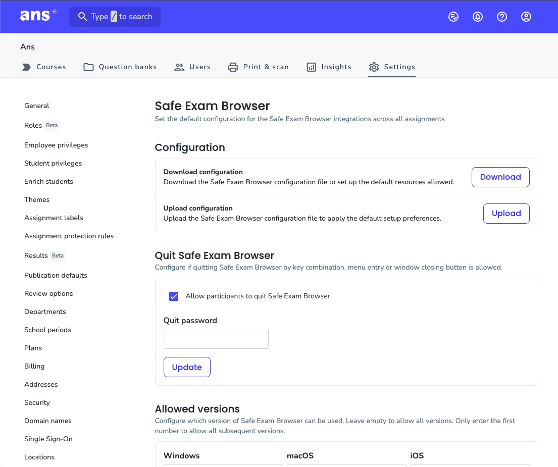Open Security settings

(37, 402)
